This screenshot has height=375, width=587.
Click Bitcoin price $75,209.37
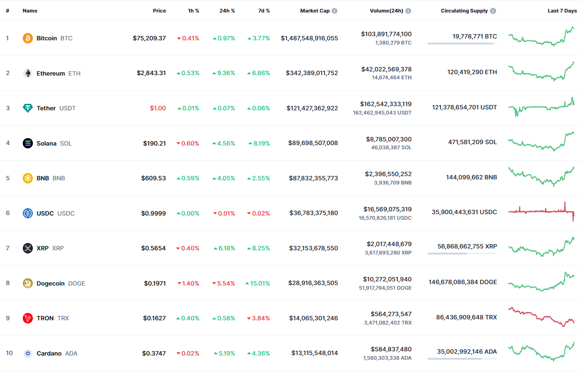click(149, 38)
